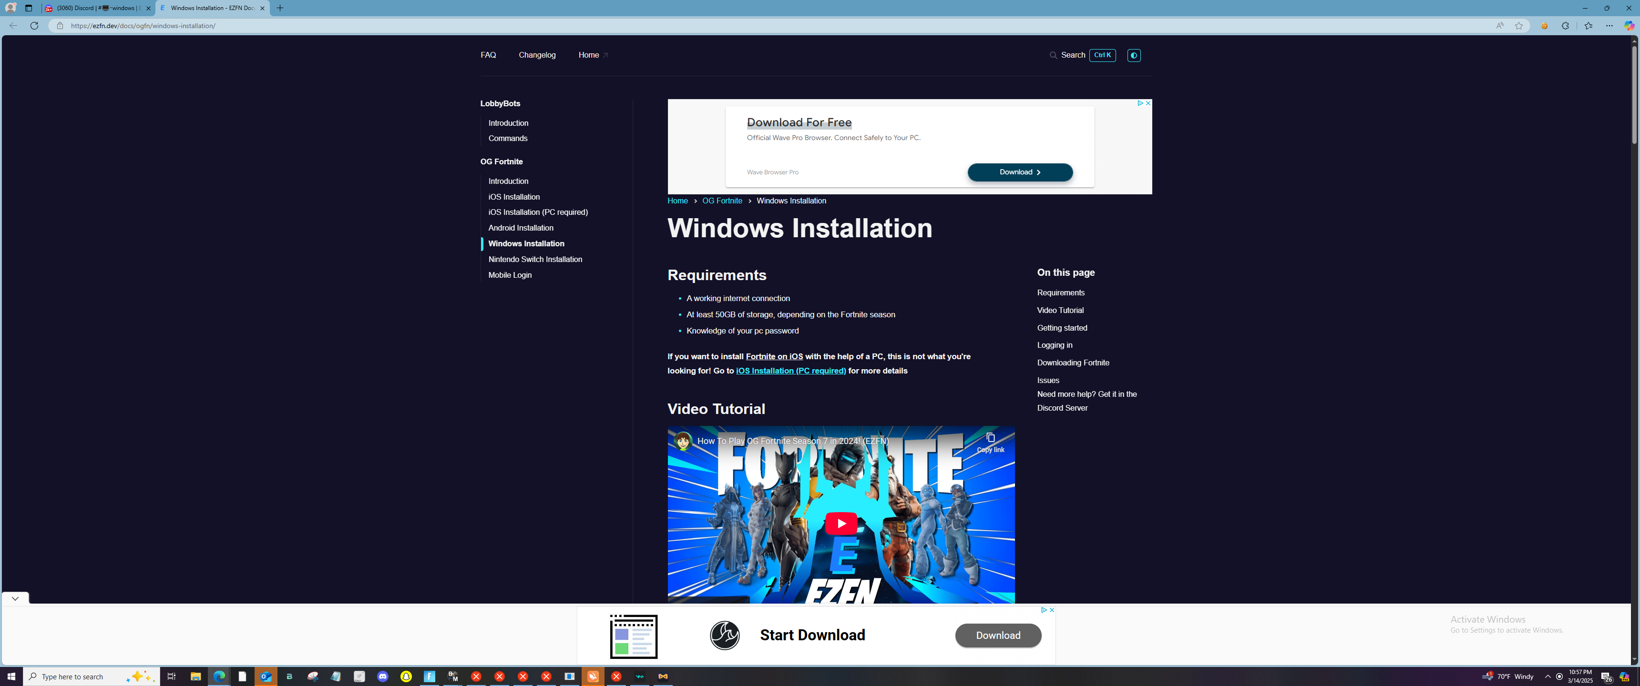Collapse the bottom ad with chevron
The height and width of the screenshot is (686, 1640).
coord(15,598)
